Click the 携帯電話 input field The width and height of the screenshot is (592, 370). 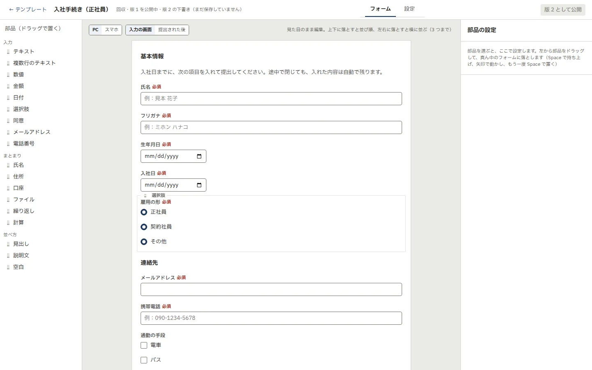(x=271, y=318)
